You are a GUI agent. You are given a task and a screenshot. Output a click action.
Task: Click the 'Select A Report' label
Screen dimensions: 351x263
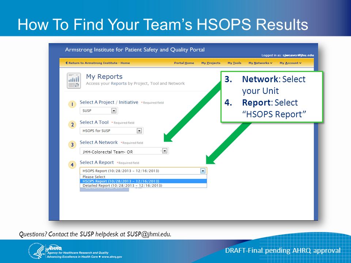point(97,163)
